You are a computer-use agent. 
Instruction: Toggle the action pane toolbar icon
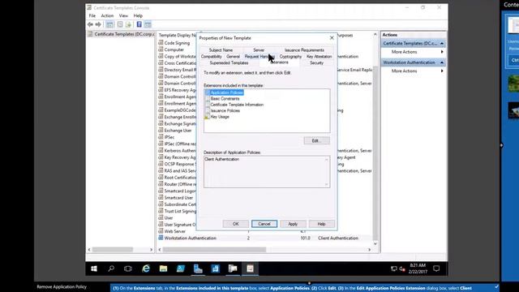pyautogui.click(x=148, y=24)
